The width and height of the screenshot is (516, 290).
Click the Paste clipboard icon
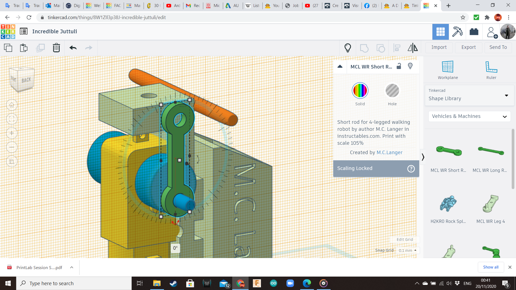(24, 48)
